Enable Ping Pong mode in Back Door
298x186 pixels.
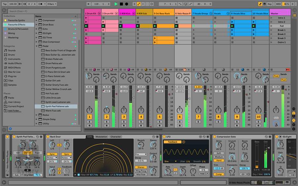(141, 171)
